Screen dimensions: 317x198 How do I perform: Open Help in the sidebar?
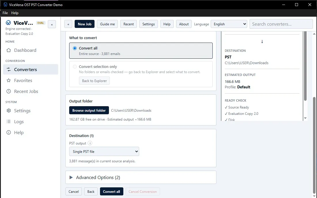[x=31, y=132]
